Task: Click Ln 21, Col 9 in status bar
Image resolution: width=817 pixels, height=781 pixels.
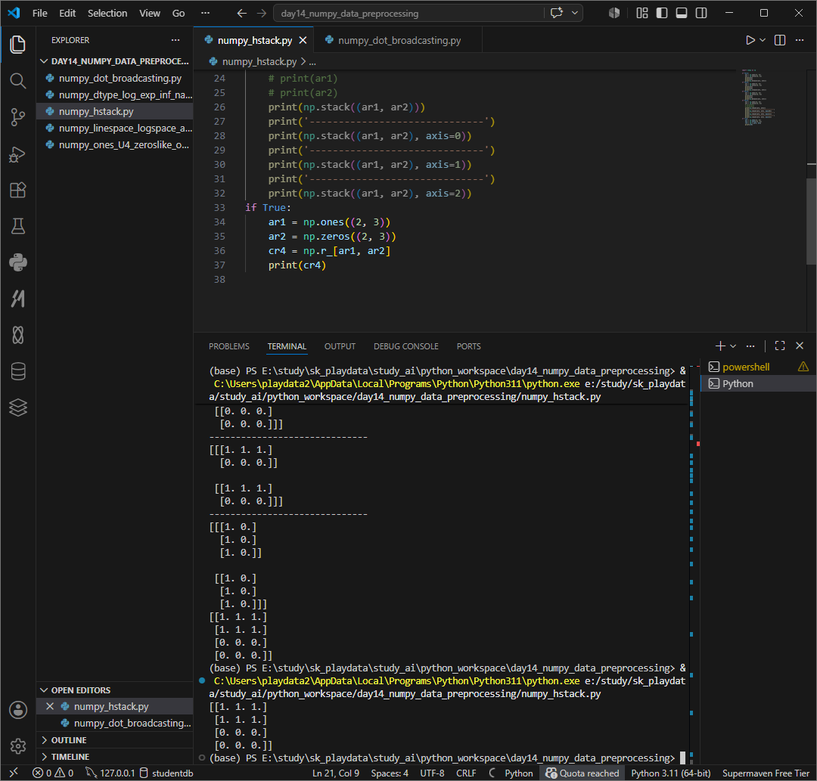Action: [336, 773]
